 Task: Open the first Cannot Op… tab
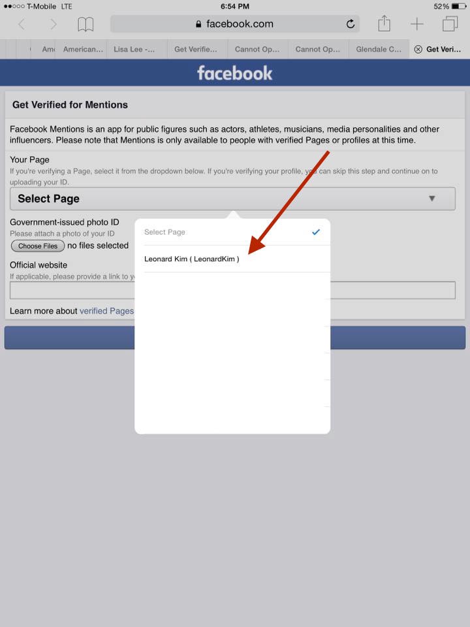[x=258, y=49]
